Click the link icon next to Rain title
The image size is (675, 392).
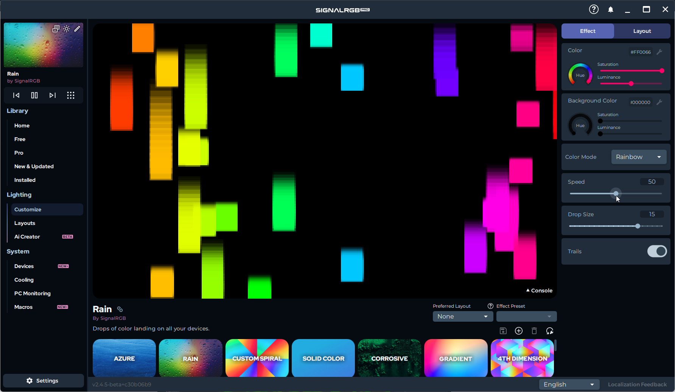tap(120, 309)
